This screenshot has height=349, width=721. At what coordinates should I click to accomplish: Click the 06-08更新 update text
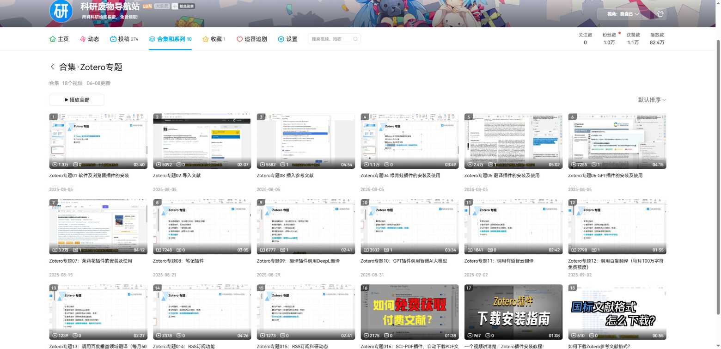pyautogui.click(x=98, y=83)
